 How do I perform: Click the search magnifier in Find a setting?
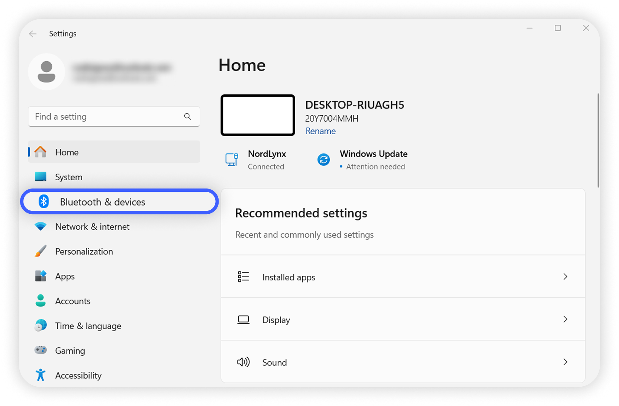188,116
